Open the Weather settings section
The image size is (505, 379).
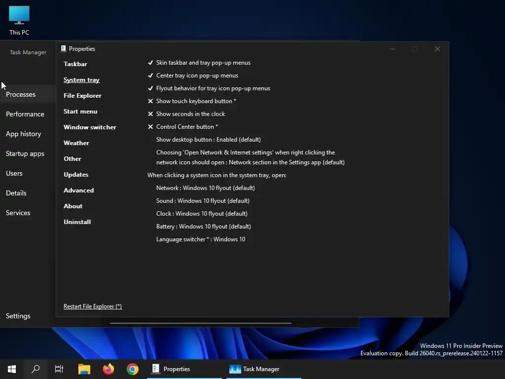[x=76, y=143]
